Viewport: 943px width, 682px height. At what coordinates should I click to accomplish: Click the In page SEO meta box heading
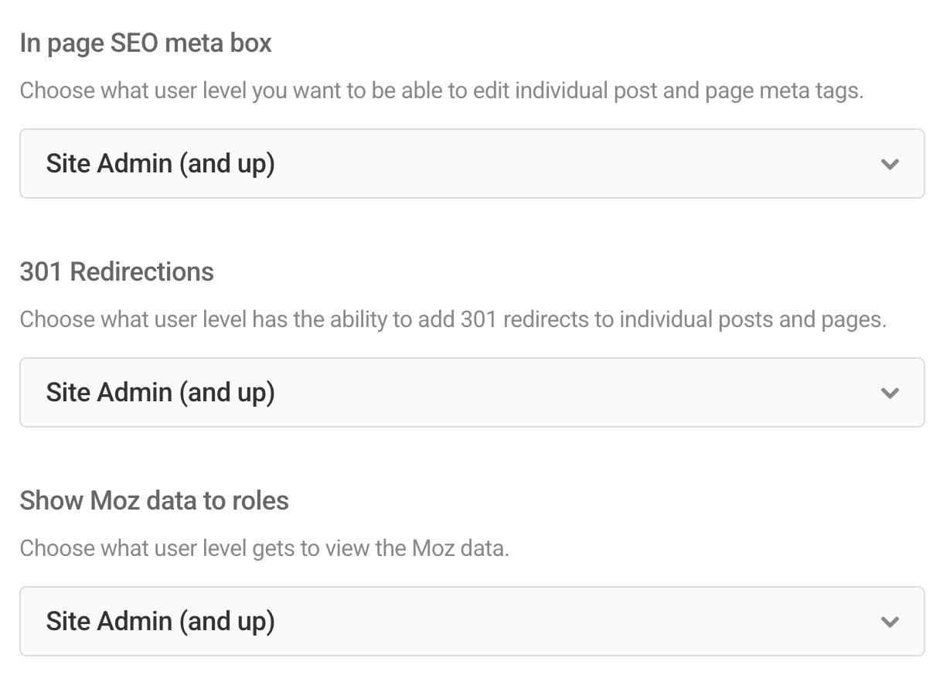[146, 43]
